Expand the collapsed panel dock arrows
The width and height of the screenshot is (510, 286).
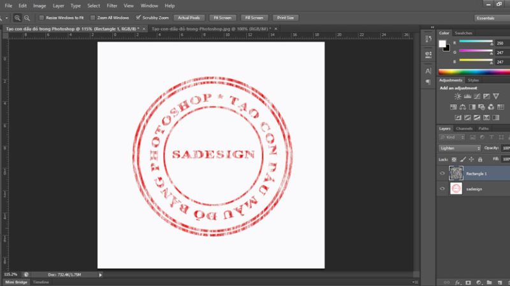click(x=432, y=27)
